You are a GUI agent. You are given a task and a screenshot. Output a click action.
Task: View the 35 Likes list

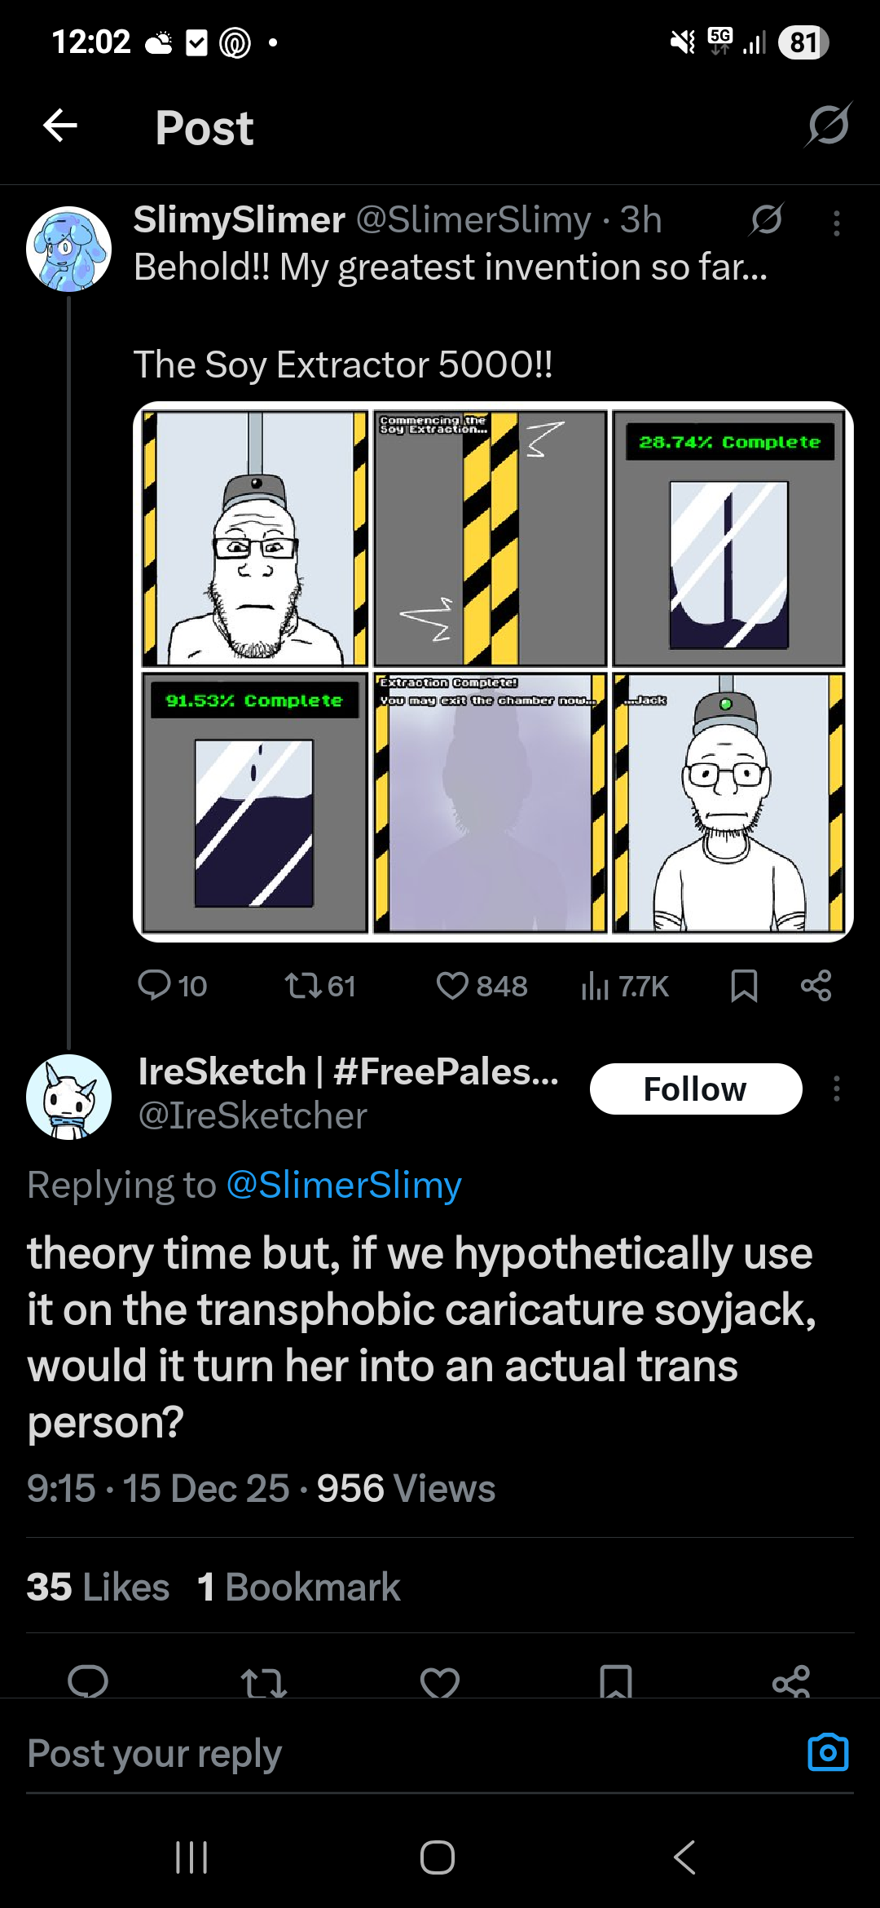pyautogui.click(x=98, y=1588)
